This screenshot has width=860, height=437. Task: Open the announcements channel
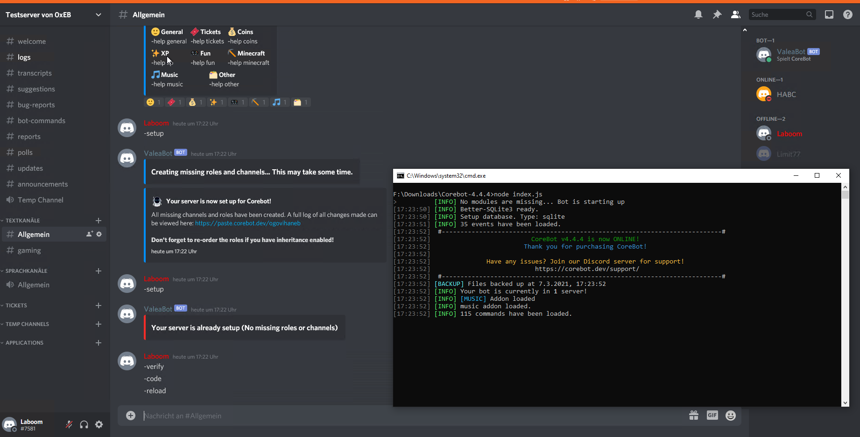click(x=55, y=184)
